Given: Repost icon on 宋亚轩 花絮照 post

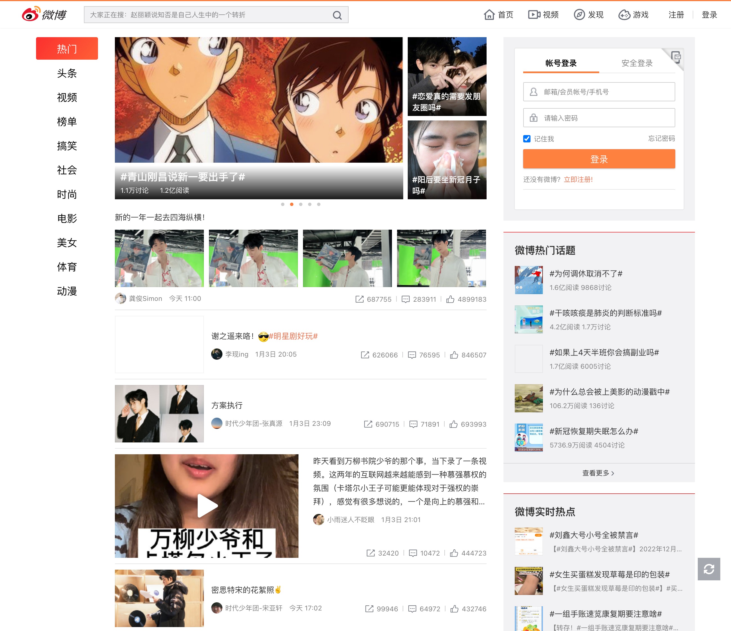Looking at the screenshot, I should pos(369,608).
